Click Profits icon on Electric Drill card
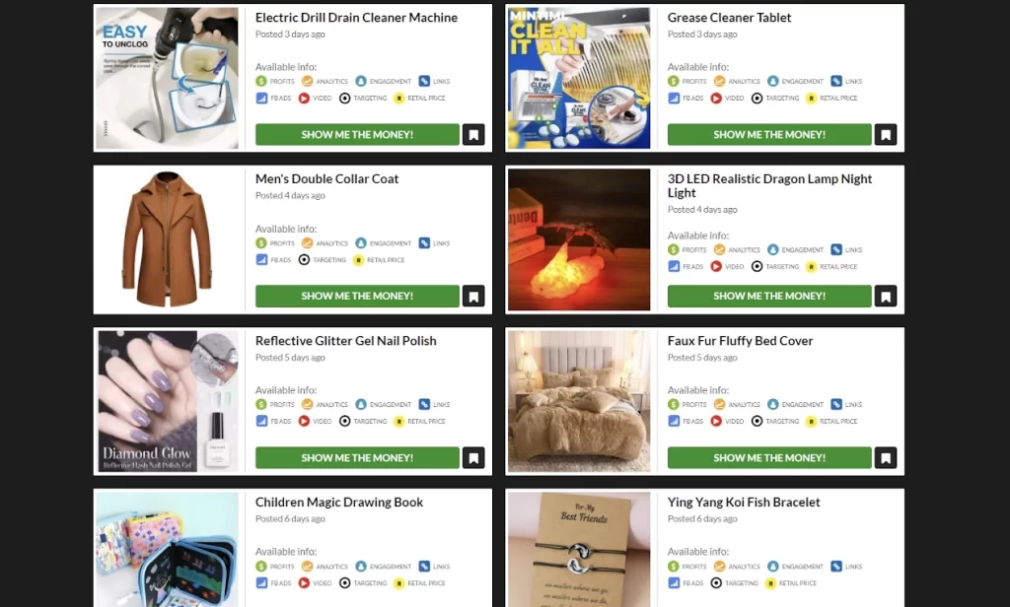The width and height of the screenshot is (1010, 607). (x=260, y=81)
